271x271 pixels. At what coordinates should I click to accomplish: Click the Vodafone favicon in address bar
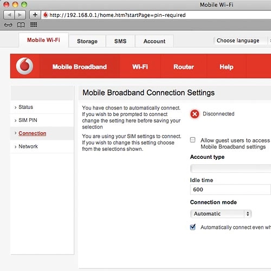pos(46,15)
